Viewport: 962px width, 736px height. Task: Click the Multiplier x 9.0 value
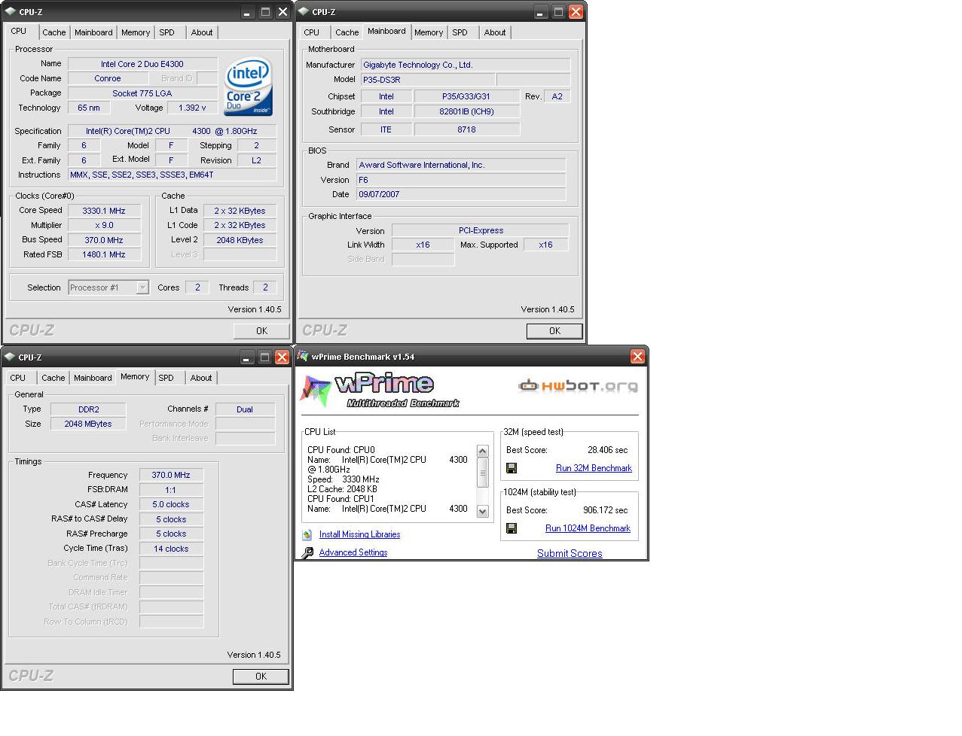[x=104, y=225]
